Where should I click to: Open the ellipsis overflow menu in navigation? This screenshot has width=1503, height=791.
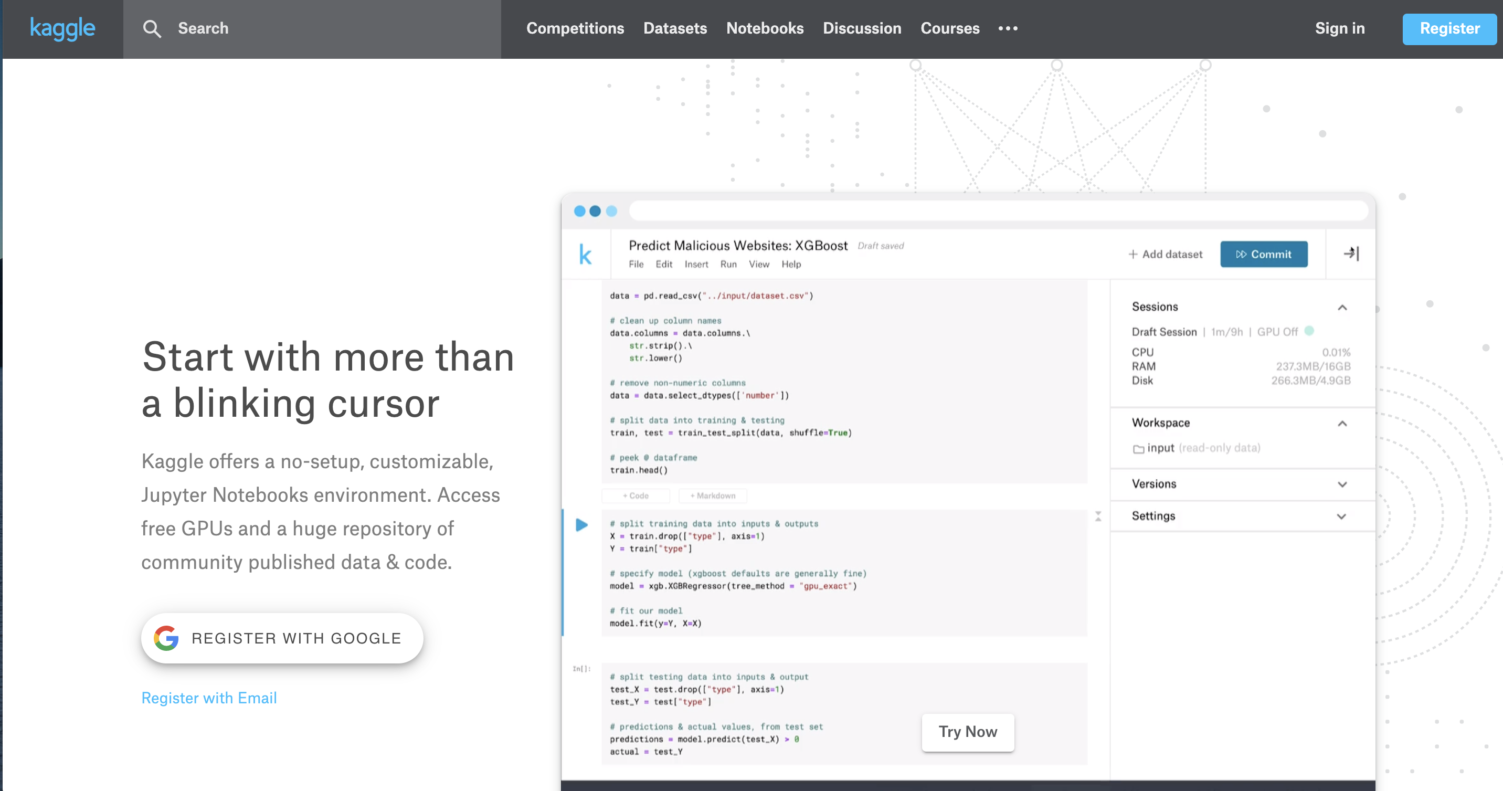1008,28
